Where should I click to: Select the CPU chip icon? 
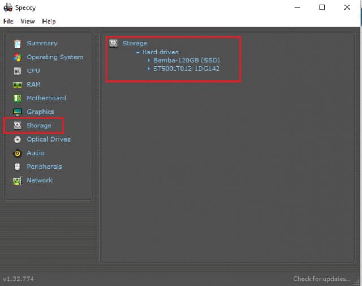17,71
